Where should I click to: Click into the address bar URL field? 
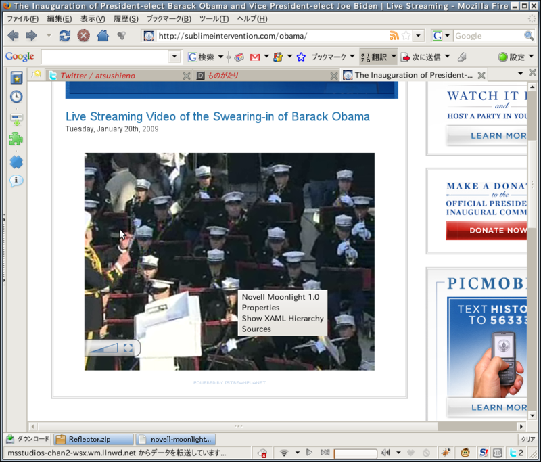[272, 36]
